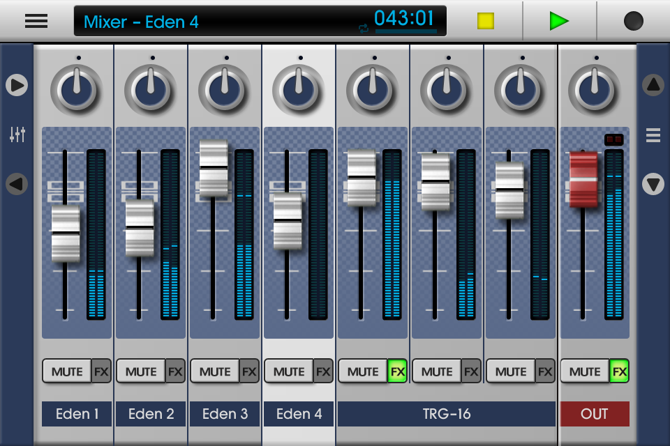The width and height of the screenshot is (670, 446).
Task: Grab the fader of the green-FX TRG-16 channel
Action: 361,177
